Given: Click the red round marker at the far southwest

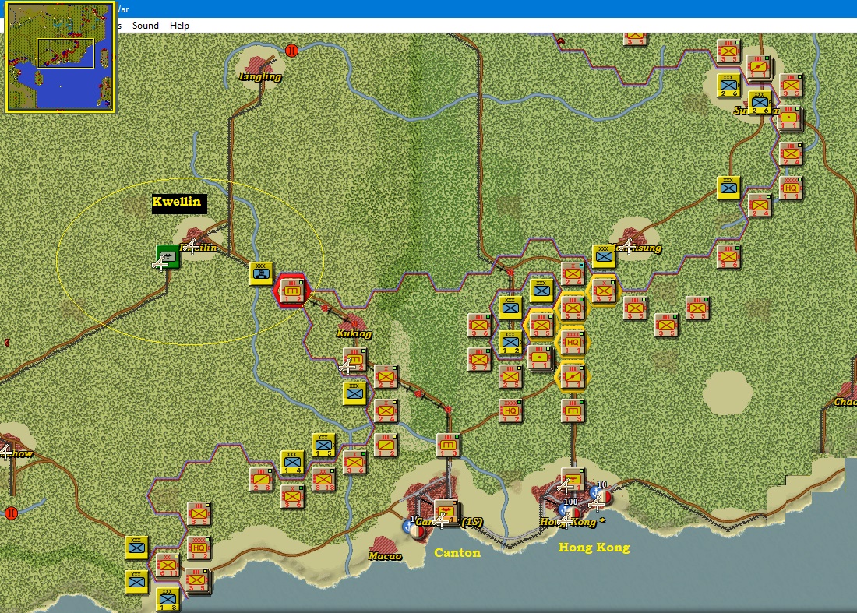Looking at the screenshot, I should coord(11,513).
